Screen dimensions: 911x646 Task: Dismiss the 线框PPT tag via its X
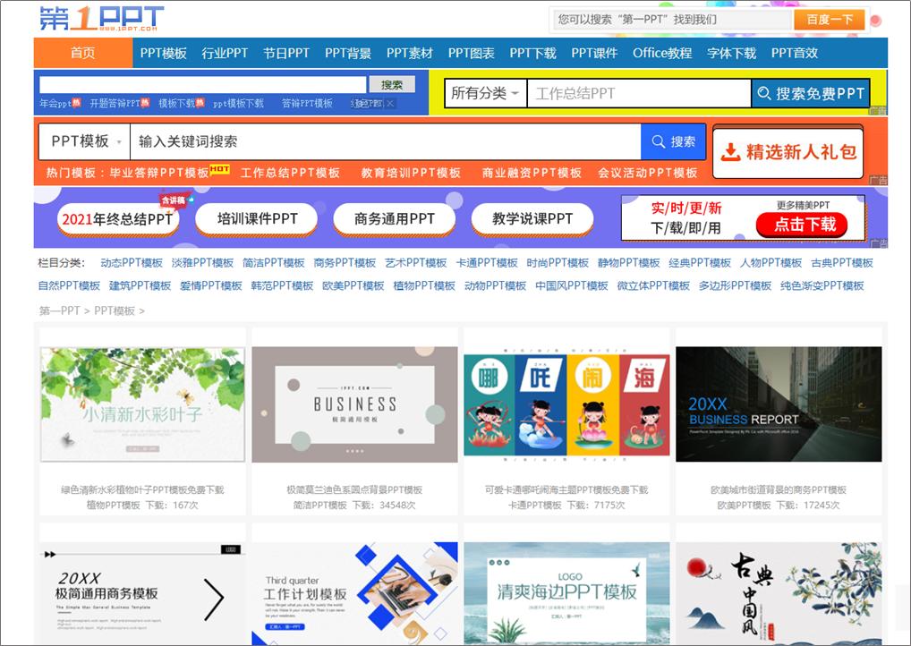(390, 104)
